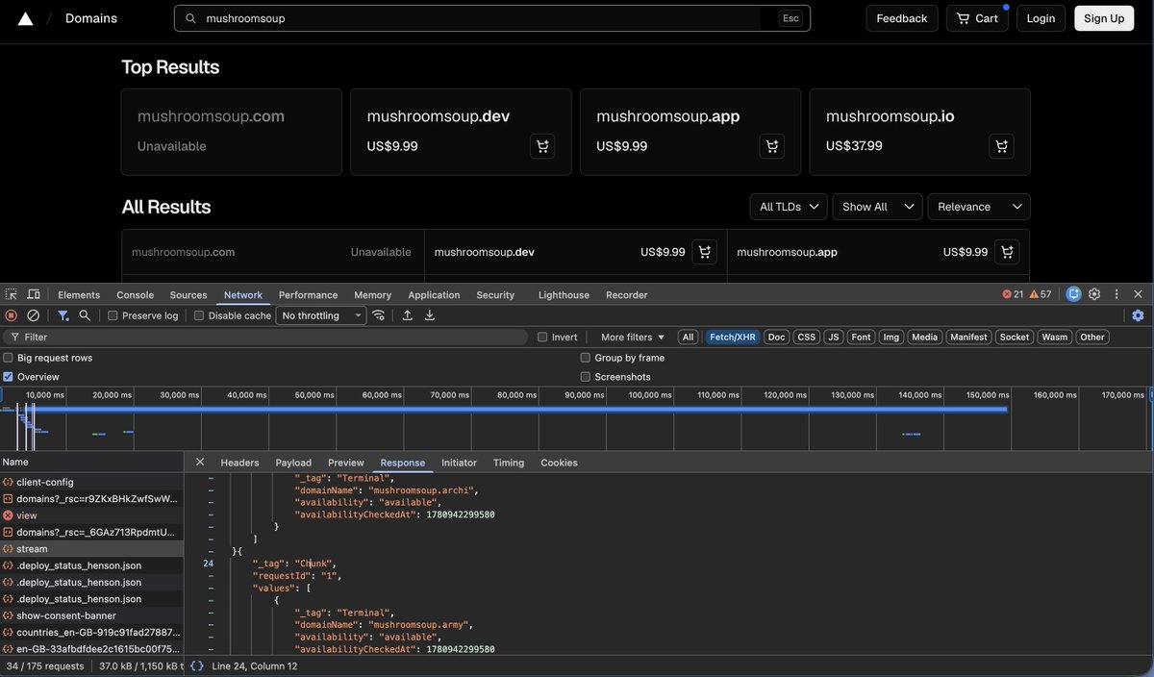Expand the More filters dropdown
This screenshot has width=1154, height=677.
(633, 337)
